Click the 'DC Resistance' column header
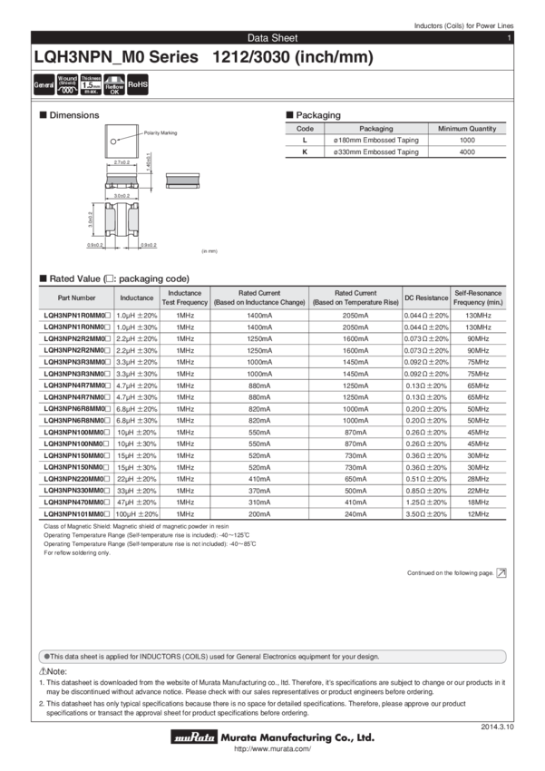 click(426, 298)
